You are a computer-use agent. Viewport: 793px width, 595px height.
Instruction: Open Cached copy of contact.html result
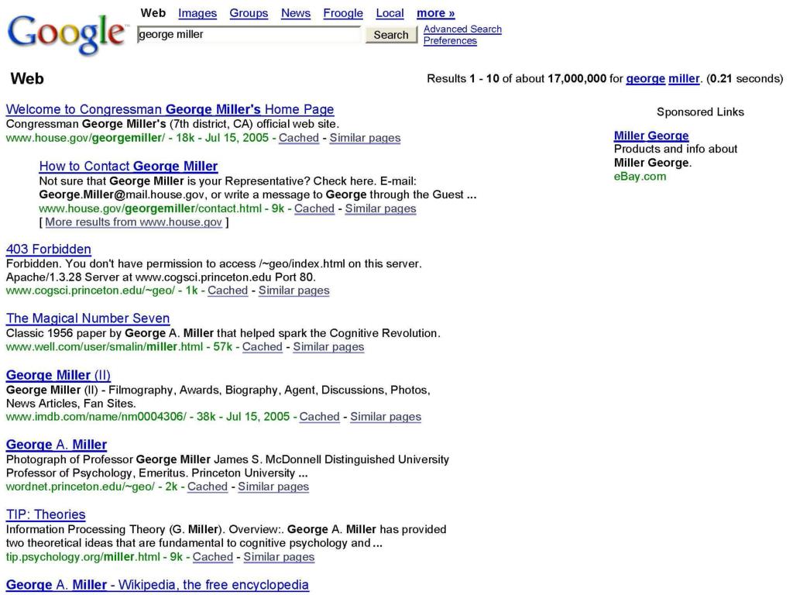pyautogui.click(x=314, y=209)
